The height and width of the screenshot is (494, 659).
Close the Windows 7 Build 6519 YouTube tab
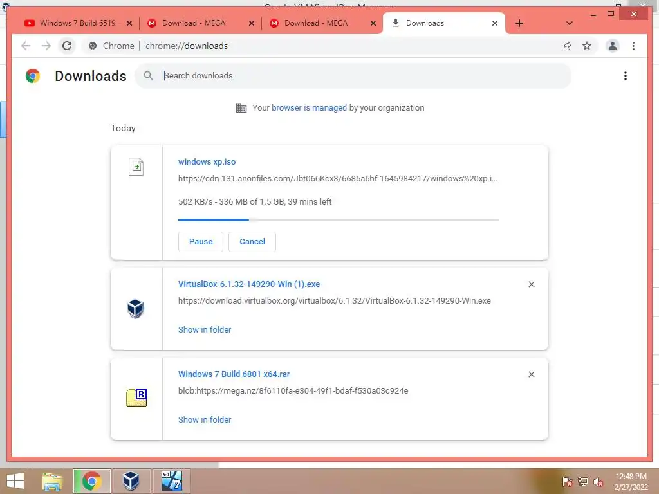pos(129,23)
